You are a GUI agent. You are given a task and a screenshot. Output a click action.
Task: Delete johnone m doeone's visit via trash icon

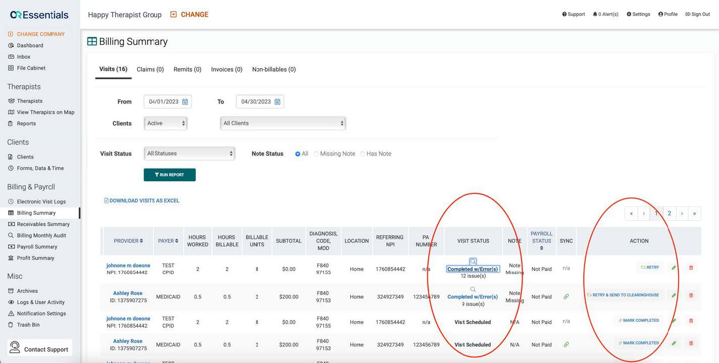coord(691,268)
